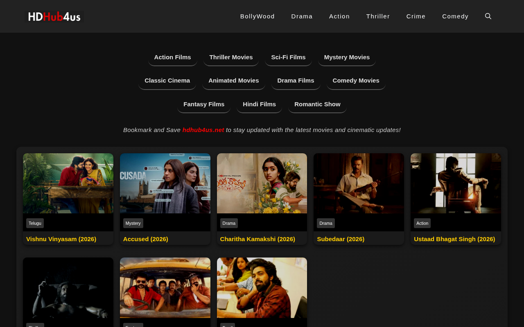Open Ustaad Bhagat Singh (2026) title
Viewport: 524px width, 327px height.
tap(454, 239)
